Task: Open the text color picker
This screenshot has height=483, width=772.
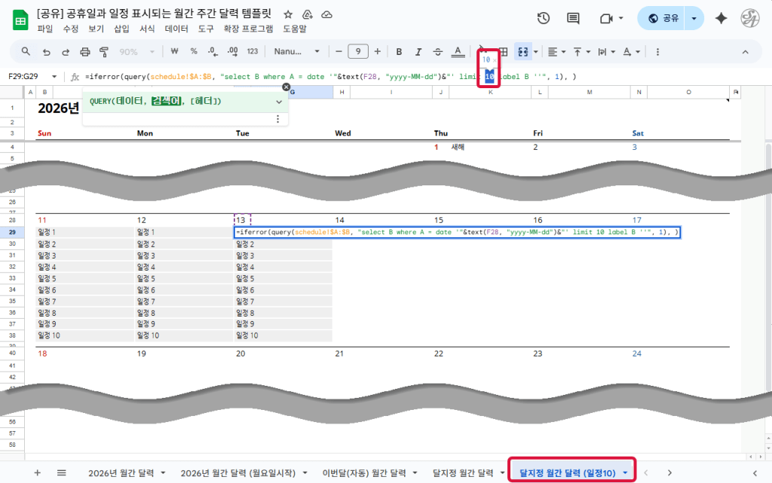Action: pos(458,52)
